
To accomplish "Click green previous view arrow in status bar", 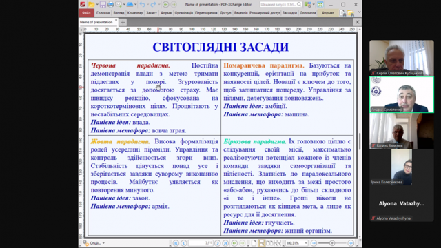I will [x=234, y=243].
